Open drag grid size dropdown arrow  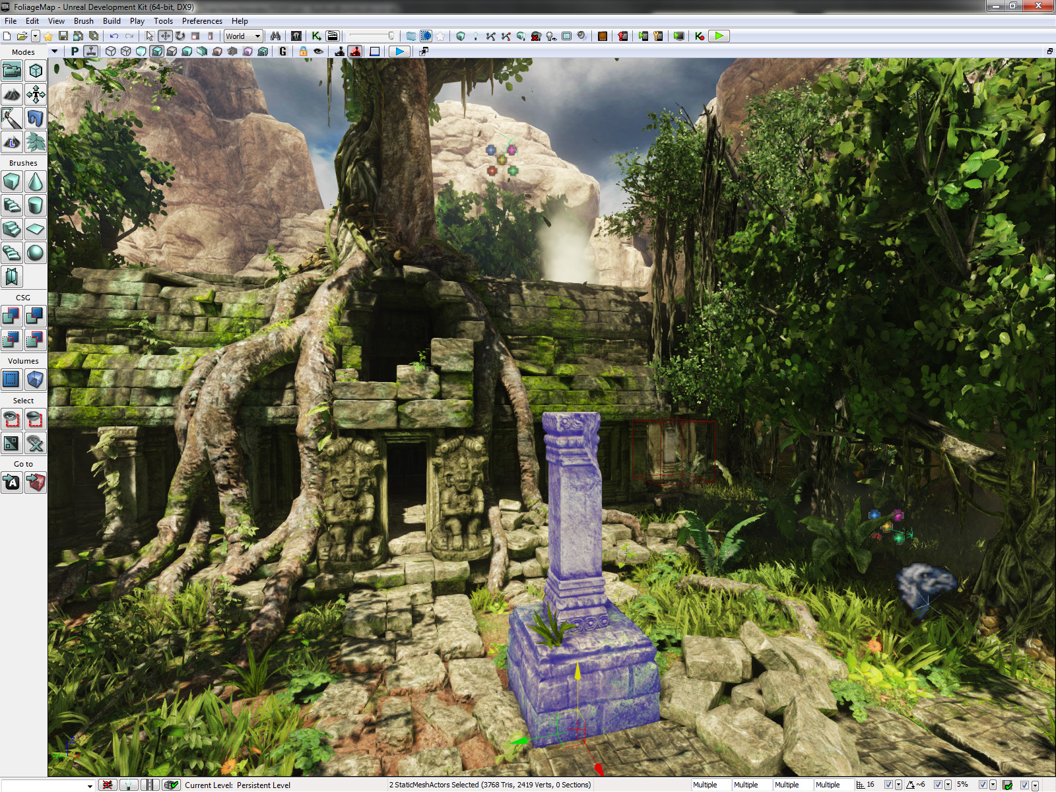tap(898, 785)
